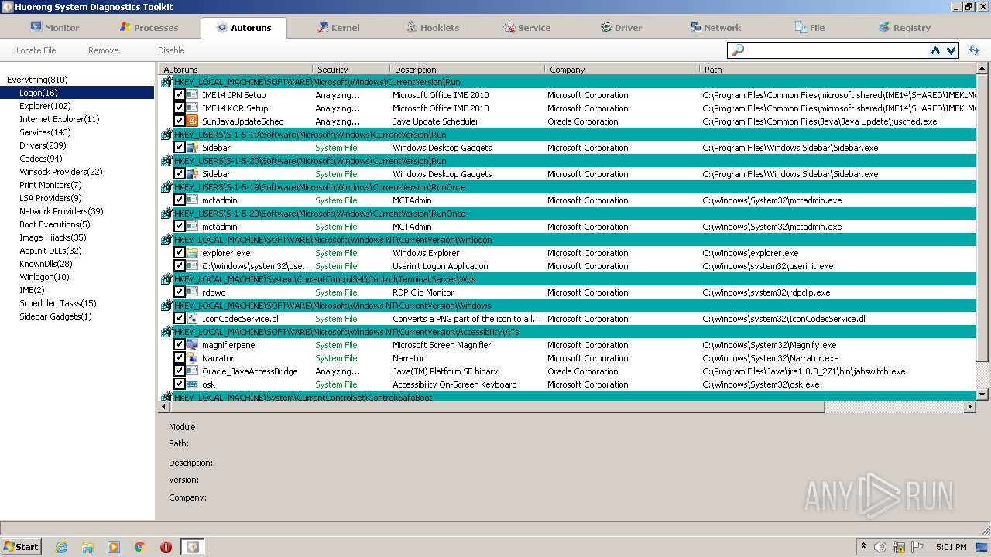
Task: Select Winsock Providers(22) category
Action: (x=61, y=172)
